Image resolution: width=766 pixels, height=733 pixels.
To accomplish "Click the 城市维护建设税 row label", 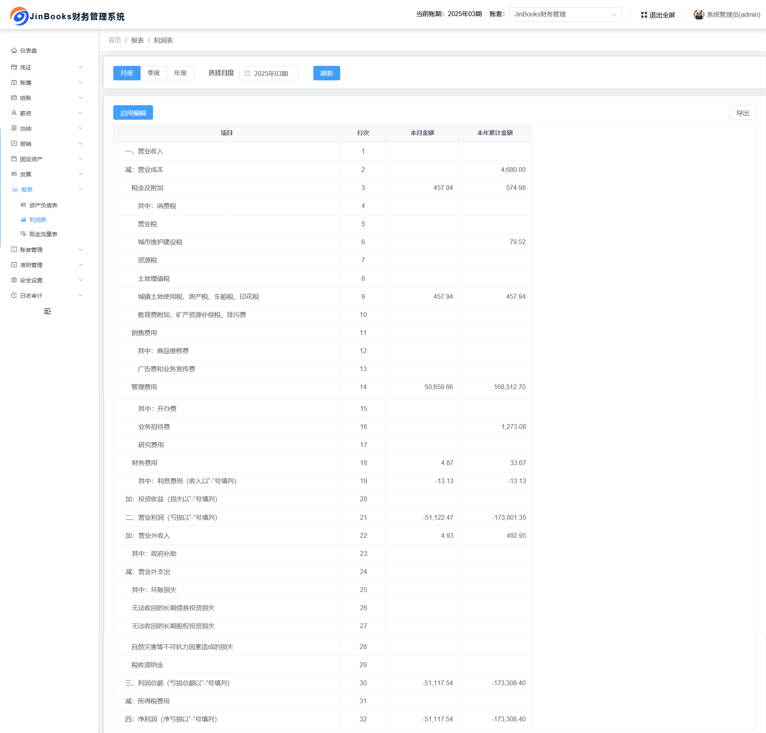I will (160, 242).
